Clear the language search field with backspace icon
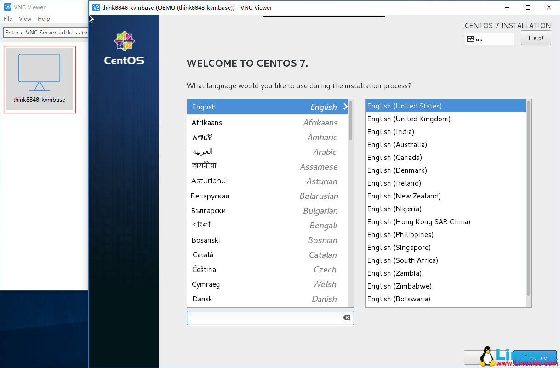The width and height of the screenshot is (560, 368). click(x=346, y=317)
